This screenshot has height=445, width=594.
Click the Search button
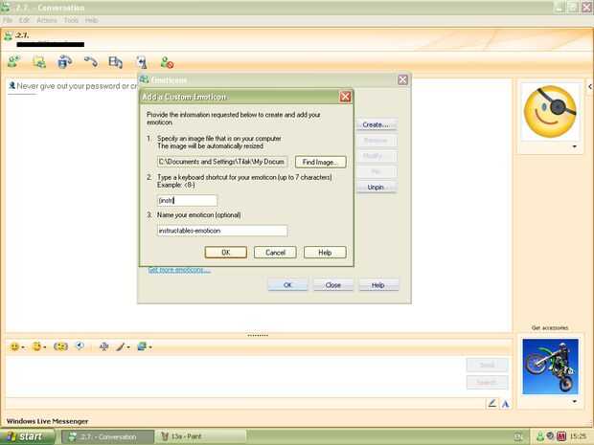click(x=487, y=383)
